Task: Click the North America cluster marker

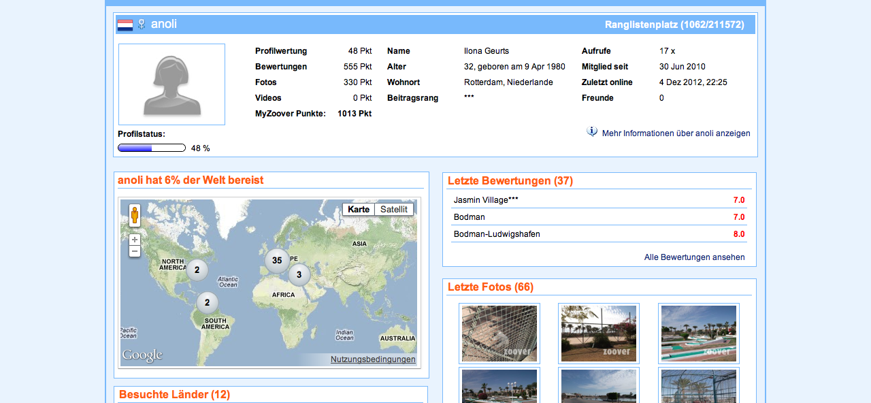Action: (197, 270)
